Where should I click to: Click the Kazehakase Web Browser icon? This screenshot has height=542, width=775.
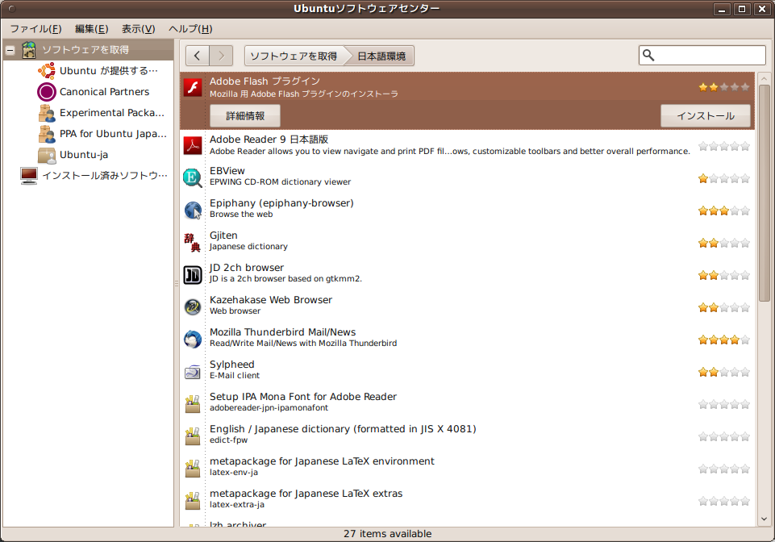coord(193,307)
